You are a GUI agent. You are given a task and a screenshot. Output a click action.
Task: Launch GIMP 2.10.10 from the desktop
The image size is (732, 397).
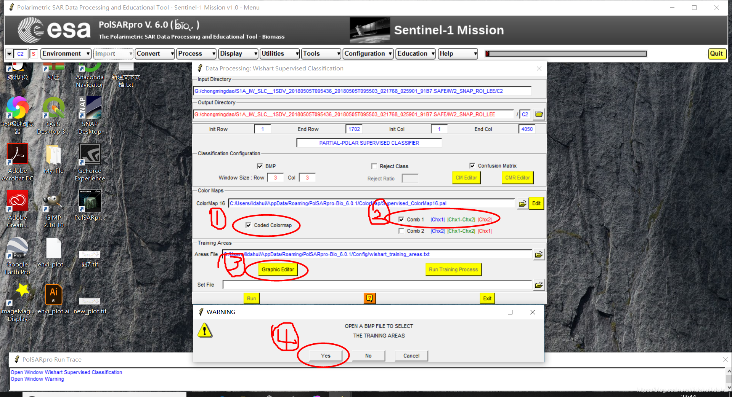[x=53, y=209]
